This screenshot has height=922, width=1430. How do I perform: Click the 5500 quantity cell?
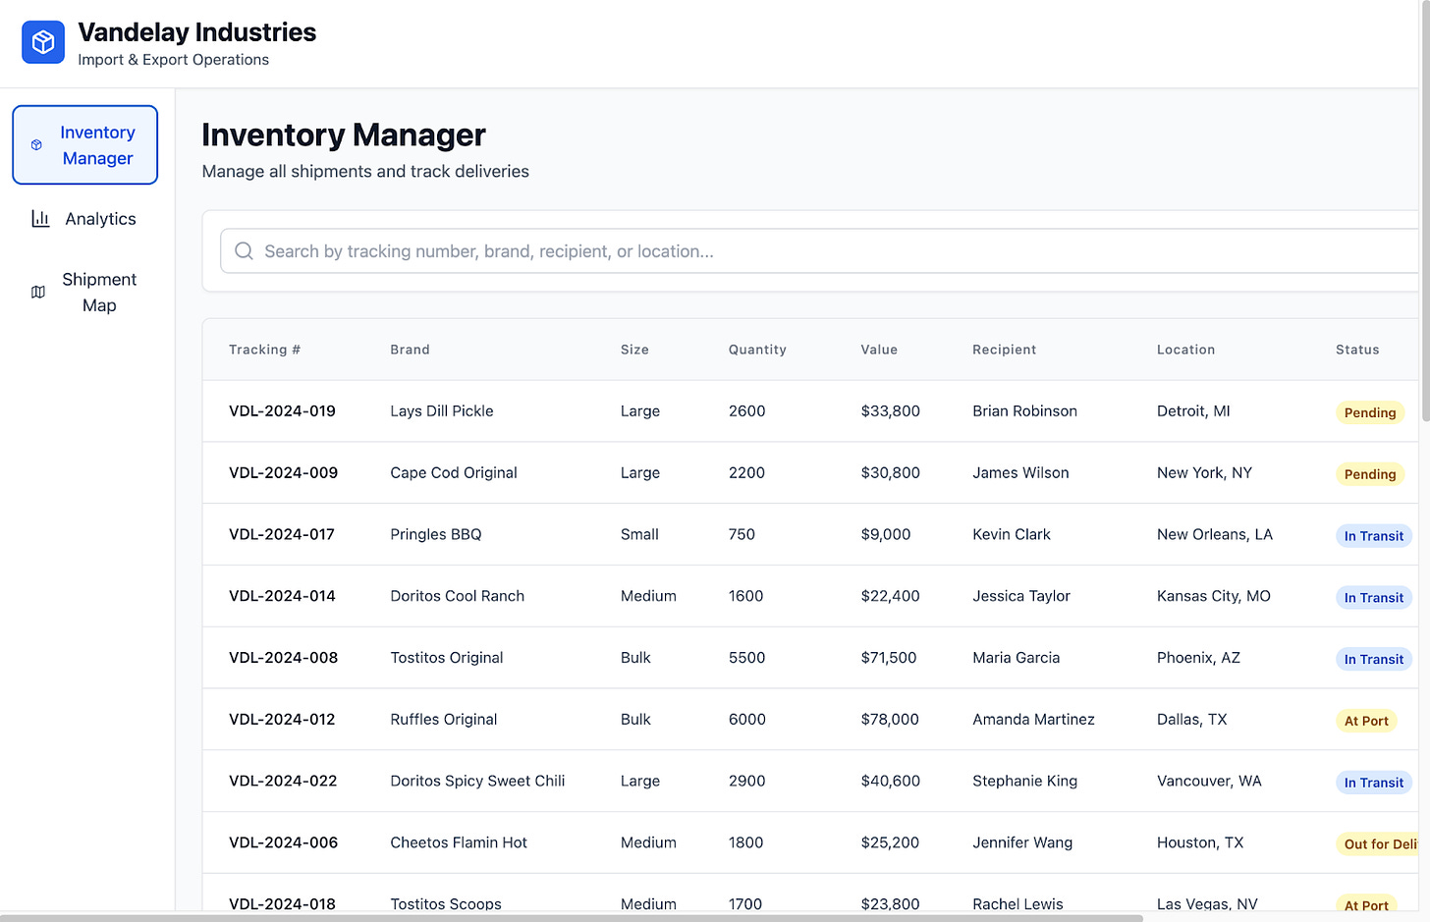click(746, 658)
